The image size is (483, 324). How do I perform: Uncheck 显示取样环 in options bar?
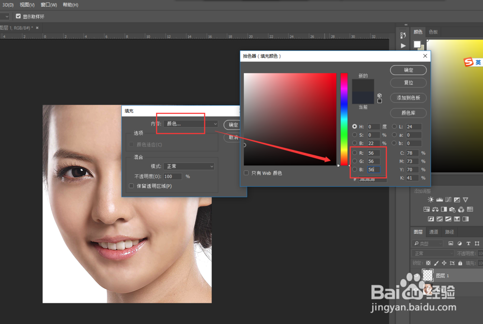pyautogui.click(x=18, y=16)
